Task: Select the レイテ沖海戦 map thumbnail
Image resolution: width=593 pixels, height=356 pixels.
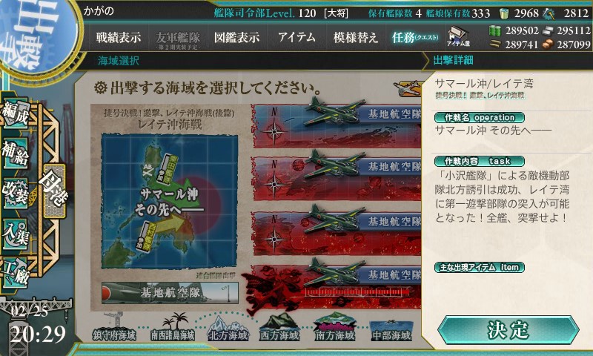Action: pos(169,202)
